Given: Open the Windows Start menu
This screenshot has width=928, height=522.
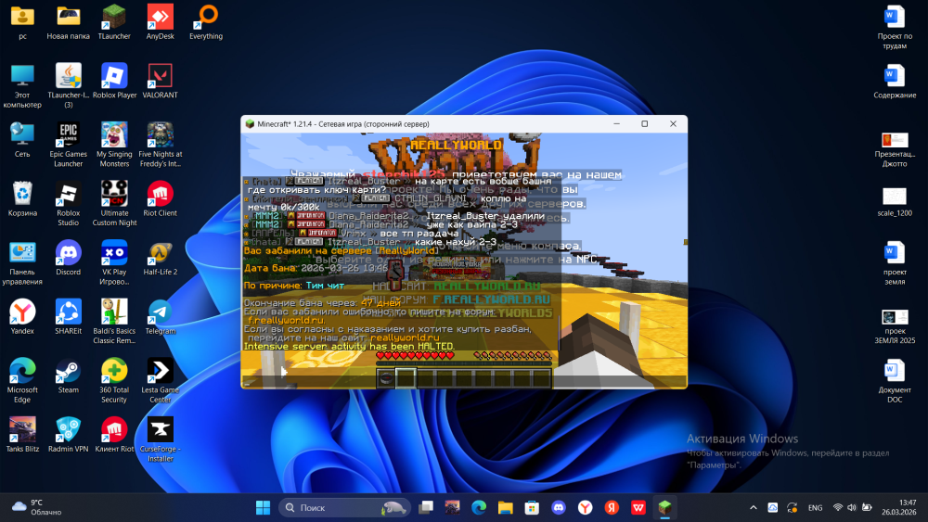Looking at the screenshot, I should click(x=263, y=507).
